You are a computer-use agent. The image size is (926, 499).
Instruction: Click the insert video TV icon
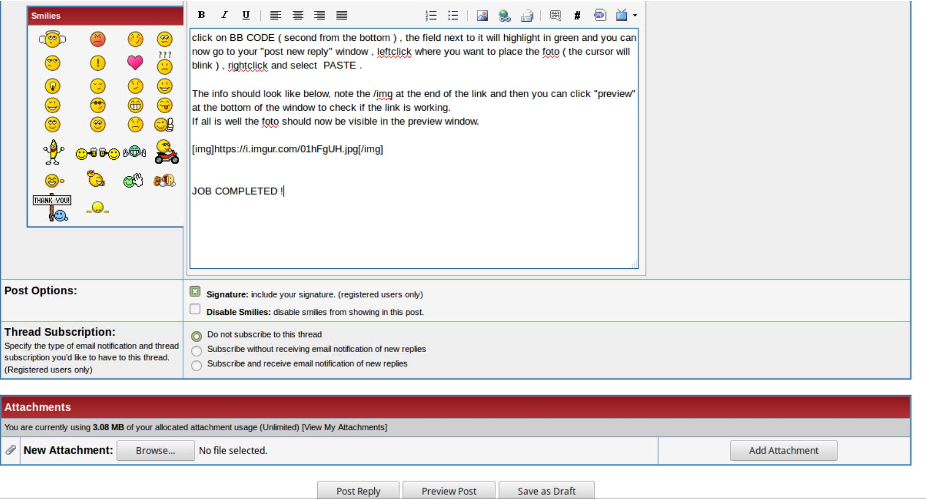pos(622,15)
